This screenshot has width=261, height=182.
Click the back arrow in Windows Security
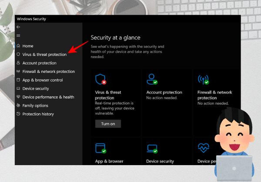click(18, 27)
